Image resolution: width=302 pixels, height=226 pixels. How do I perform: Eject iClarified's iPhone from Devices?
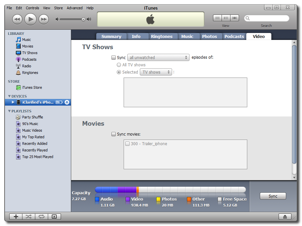[x=67, y=102]
